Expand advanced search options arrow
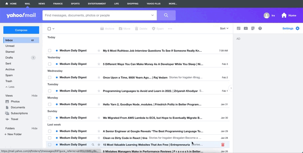The width and height of the screenshot is (303, 153). point(152,15)
